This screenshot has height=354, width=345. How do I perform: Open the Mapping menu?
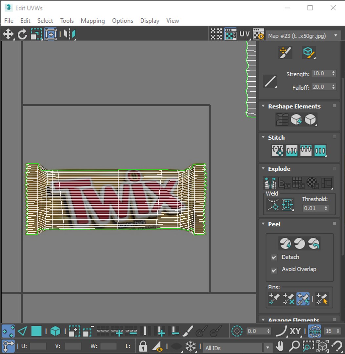[x=93, y=21]
